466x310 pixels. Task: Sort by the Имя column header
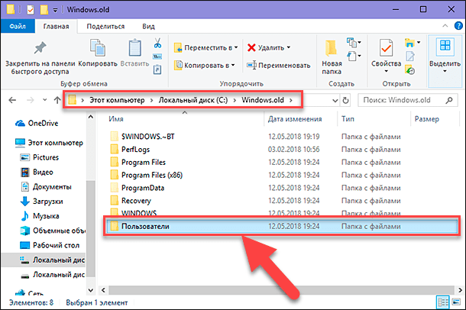coord(116,119)
